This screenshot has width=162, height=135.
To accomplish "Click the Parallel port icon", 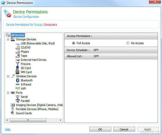I will 18,101.
